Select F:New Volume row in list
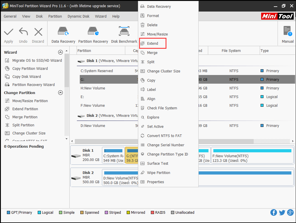Image resolution: width=296 pixels, height=223 pixels. coord(187,106)
